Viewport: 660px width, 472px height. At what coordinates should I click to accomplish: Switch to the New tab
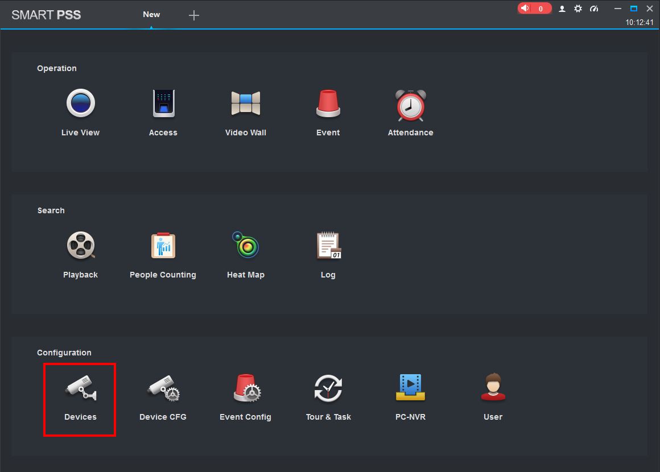click(151, 14)
